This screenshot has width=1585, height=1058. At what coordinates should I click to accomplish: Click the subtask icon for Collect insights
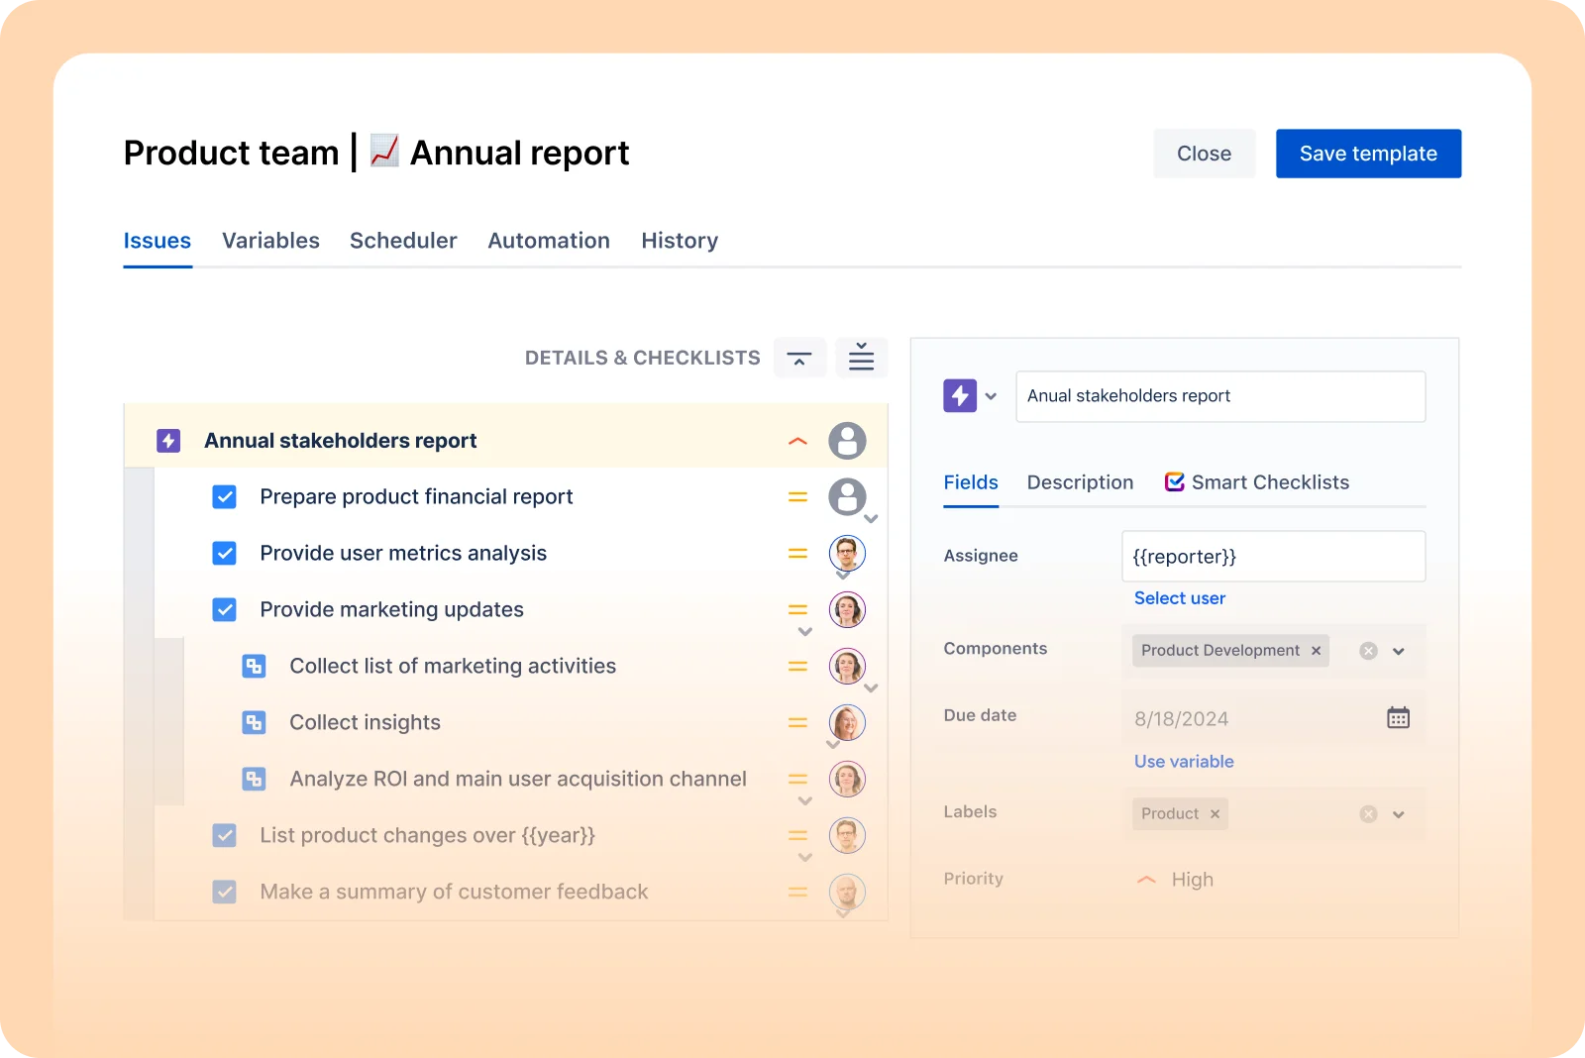pyautogui.click(x=254, y=722)
